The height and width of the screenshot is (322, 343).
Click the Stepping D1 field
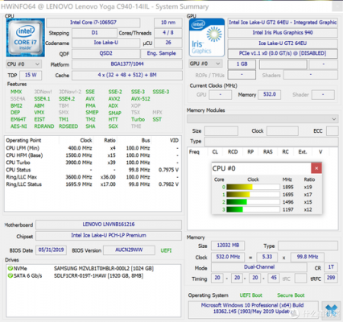[95, 33]
